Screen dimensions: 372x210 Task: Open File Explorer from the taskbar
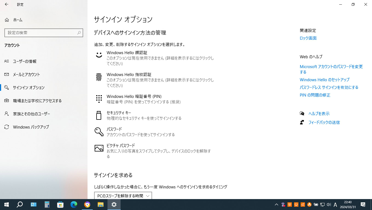(100, 205)
